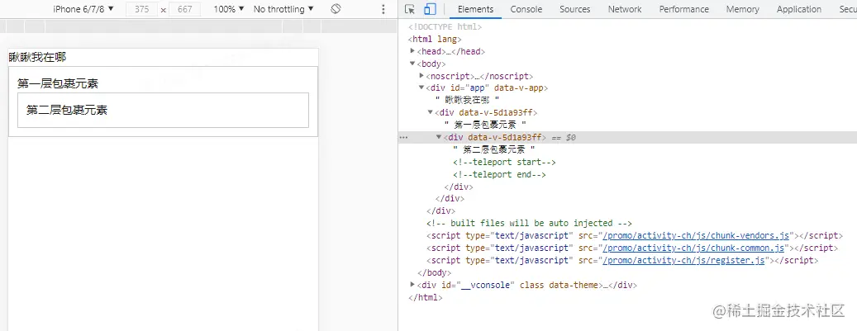
Task: Open the chunk-vendors.js script link
Action: click(696, 236)
